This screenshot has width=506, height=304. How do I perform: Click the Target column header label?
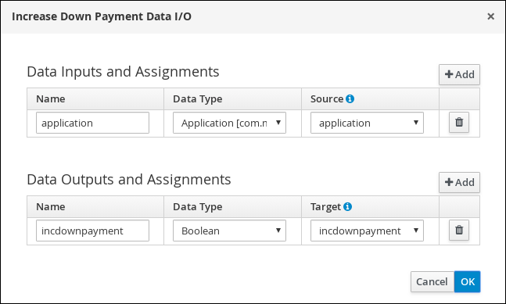(325, 206)
